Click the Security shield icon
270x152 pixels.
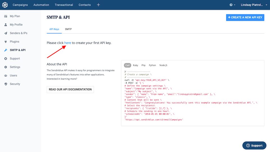(6, 84)
